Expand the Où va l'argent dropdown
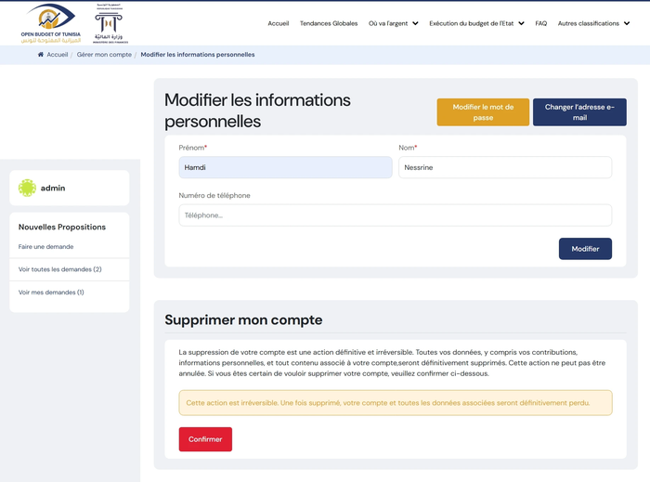Viewport: 650px width, 482px height. pyautogui.click(x=393, y=23)
